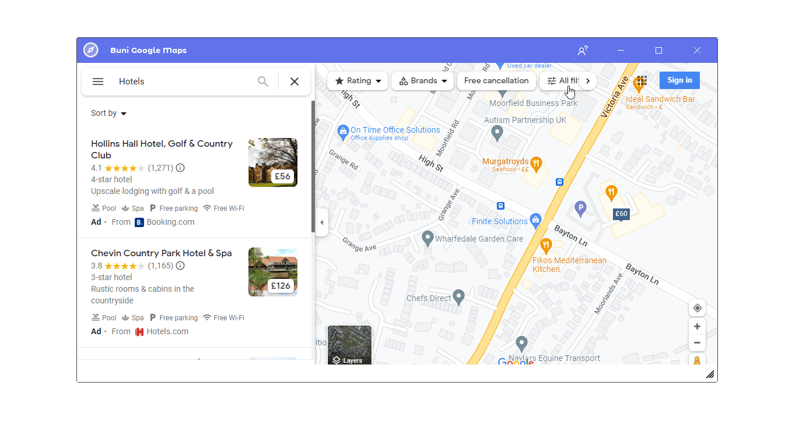Show your current location on map
The width and height of the screenshot is (792, 421).
click(697, 308)
